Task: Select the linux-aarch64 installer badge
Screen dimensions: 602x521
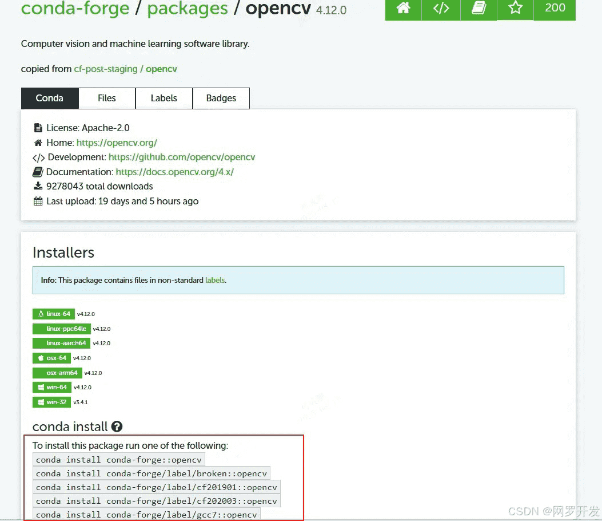Action: 61,343
